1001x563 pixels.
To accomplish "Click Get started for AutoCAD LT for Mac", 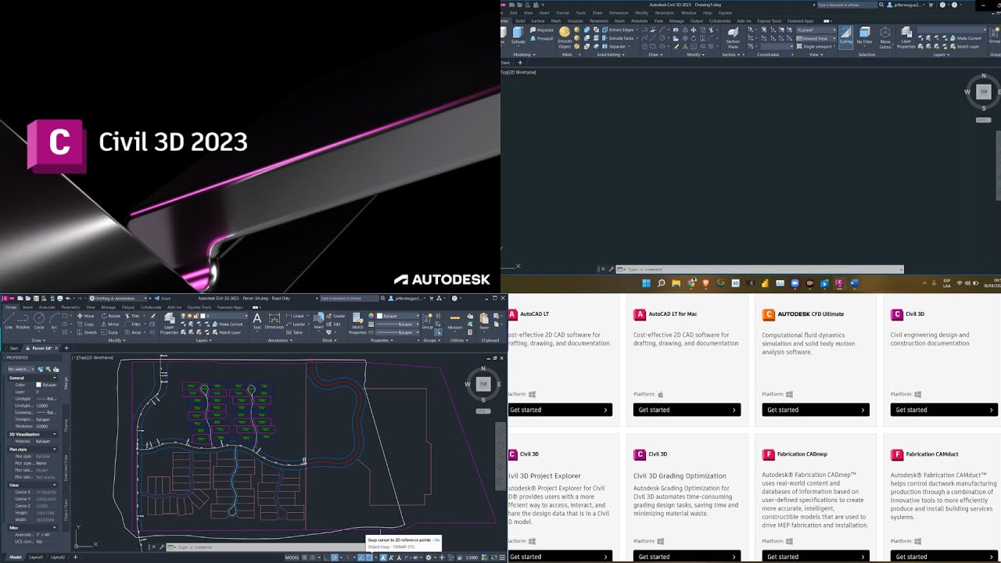I will (687, 410).
